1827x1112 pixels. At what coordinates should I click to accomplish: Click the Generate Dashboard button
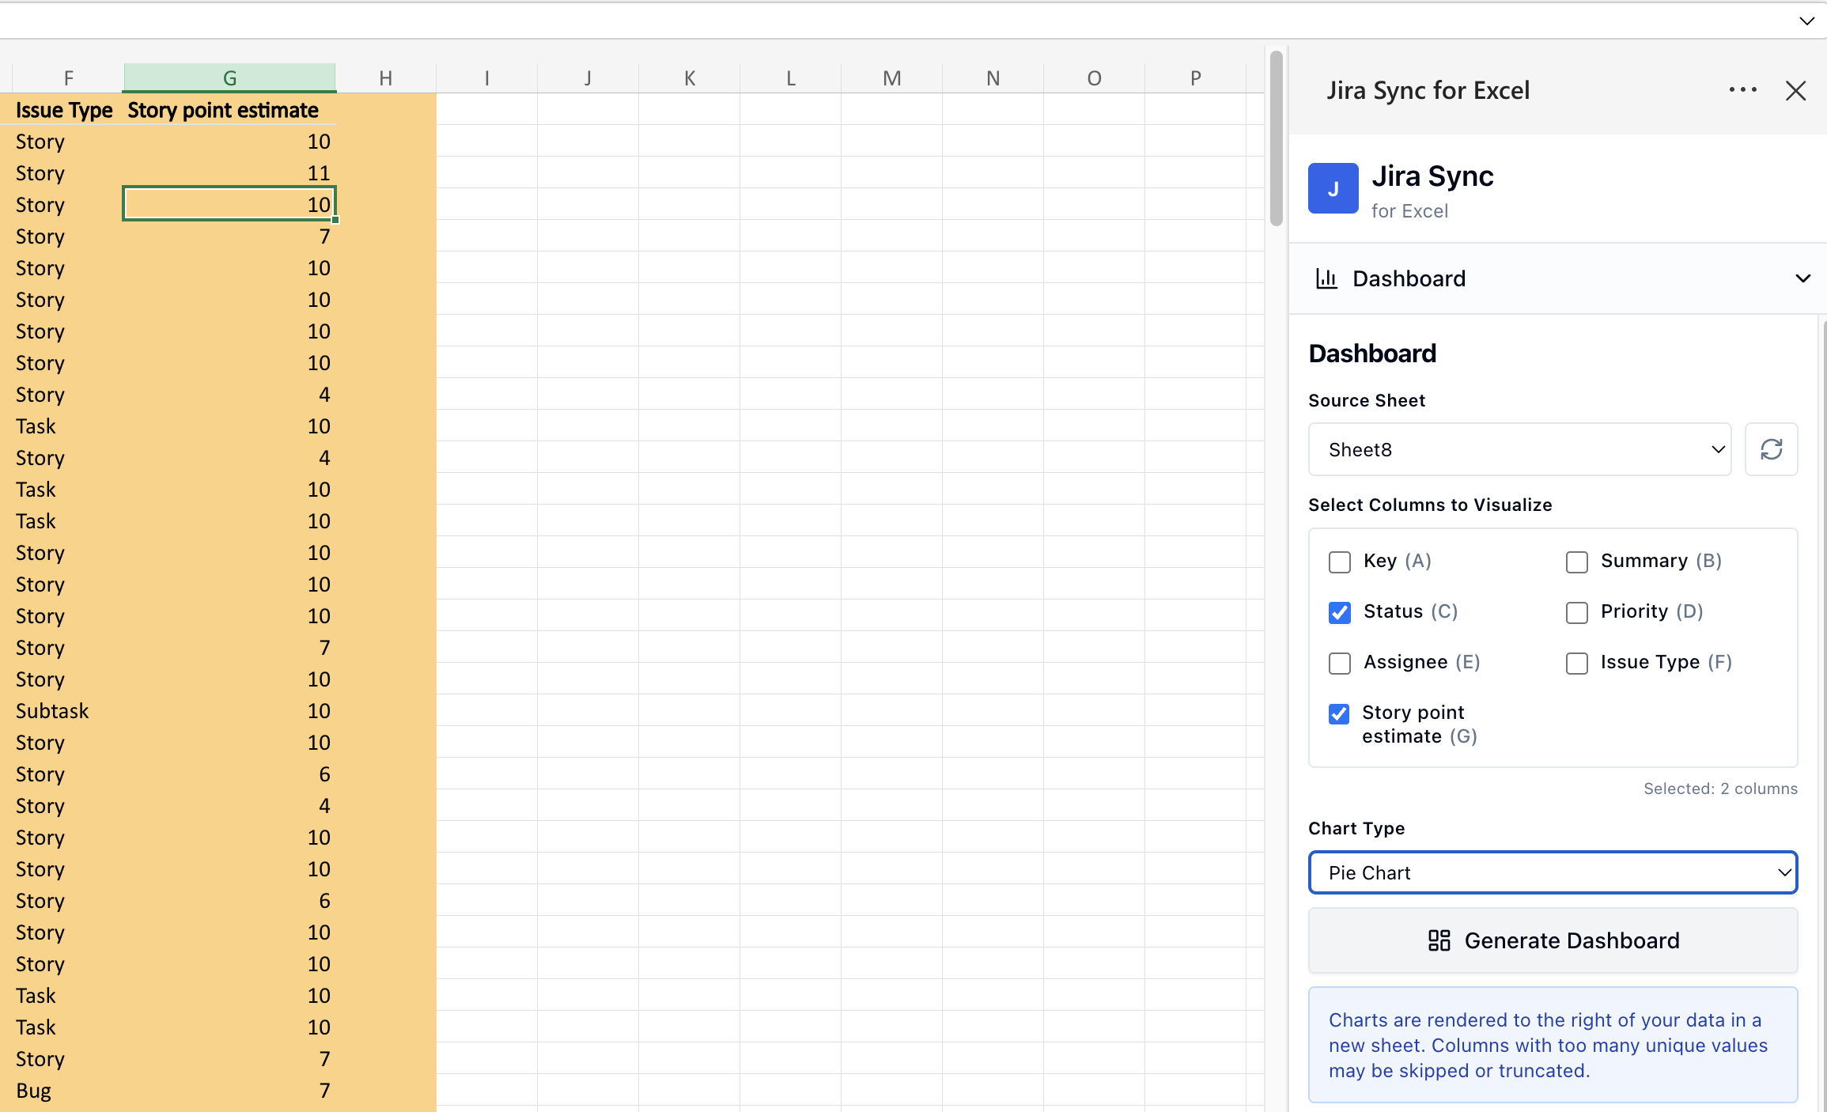[x=1553, y=940]
